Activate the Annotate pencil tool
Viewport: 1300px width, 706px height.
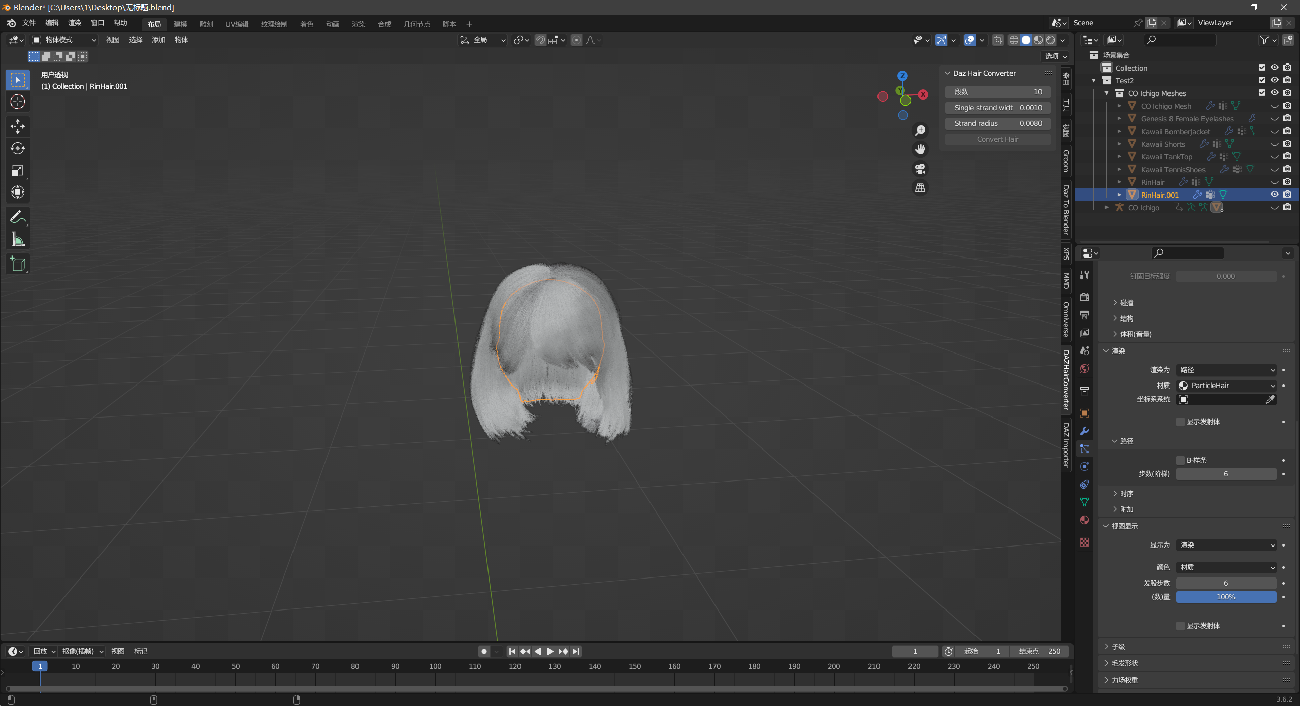18,217
